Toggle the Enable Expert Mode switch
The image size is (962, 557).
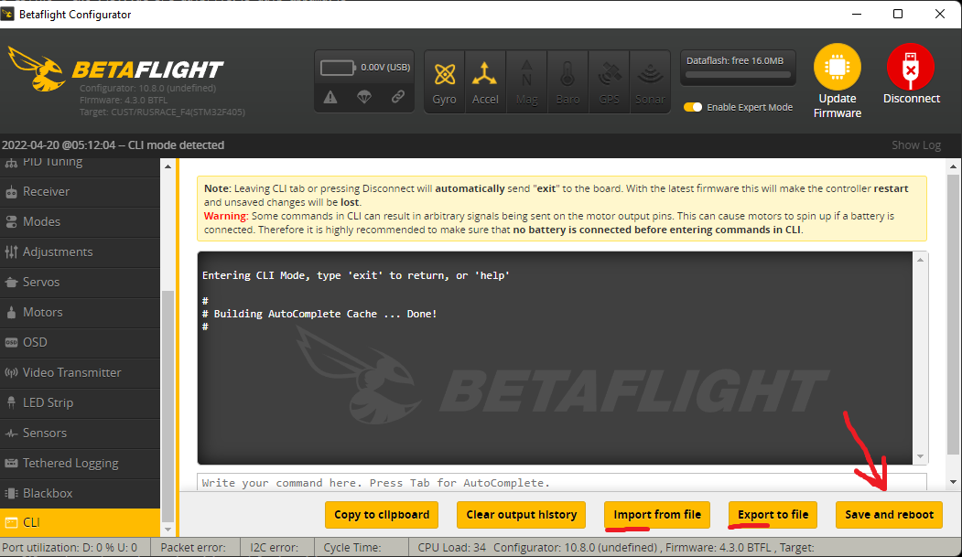tap(693, 107)
